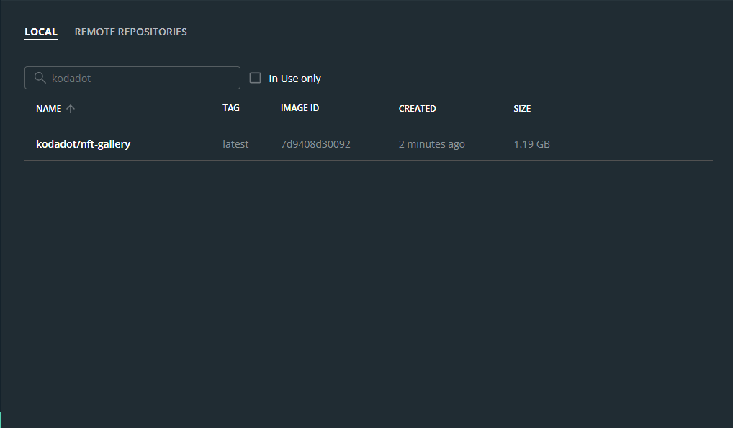Click the 1.19 GB size cell
This screenshot has height=428, width=733.
(x=531, y=144)
